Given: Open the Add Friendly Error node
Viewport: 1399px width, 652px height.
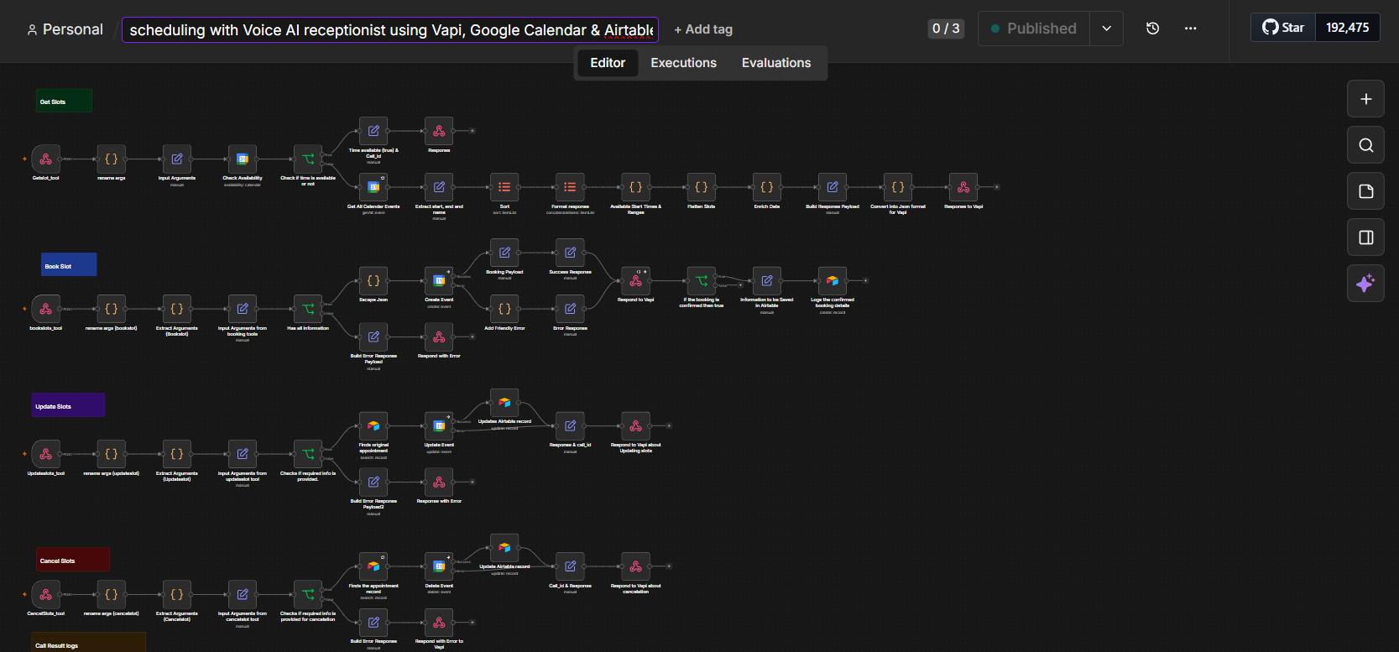Looking at the screenshot, I should point(504,309).
